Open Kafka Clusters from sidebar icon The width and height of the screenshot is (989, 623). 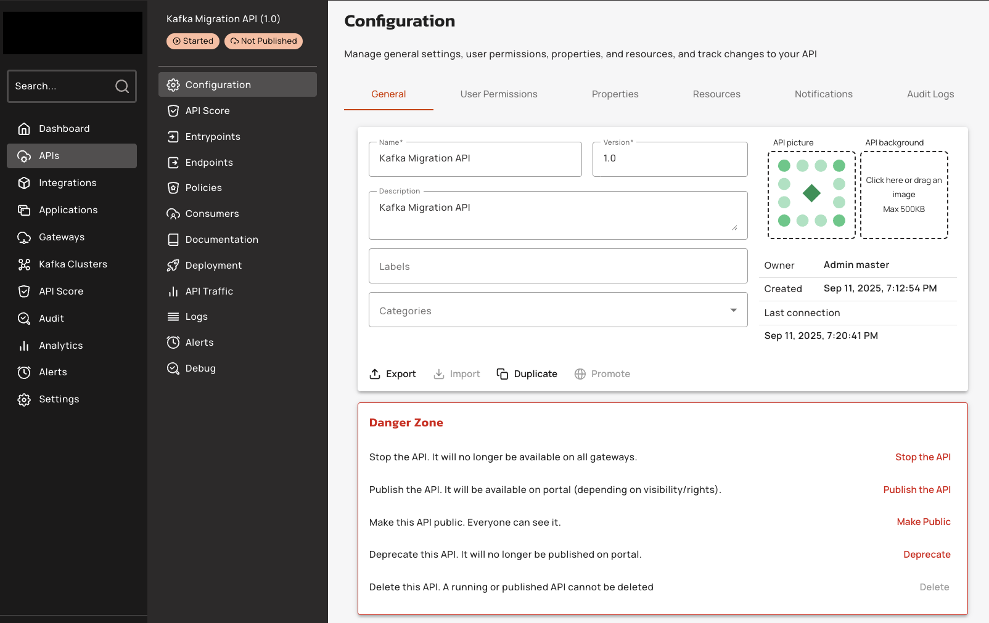coord(24,264)
